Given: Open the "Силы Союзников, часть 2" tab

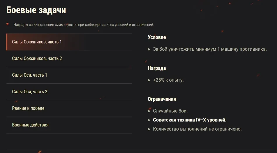Looking at the screenshot, I should [37, 59].
